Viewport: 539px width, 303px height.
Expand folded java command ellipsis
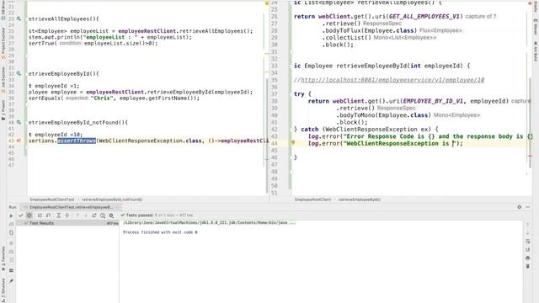click(x=292, y=222)
